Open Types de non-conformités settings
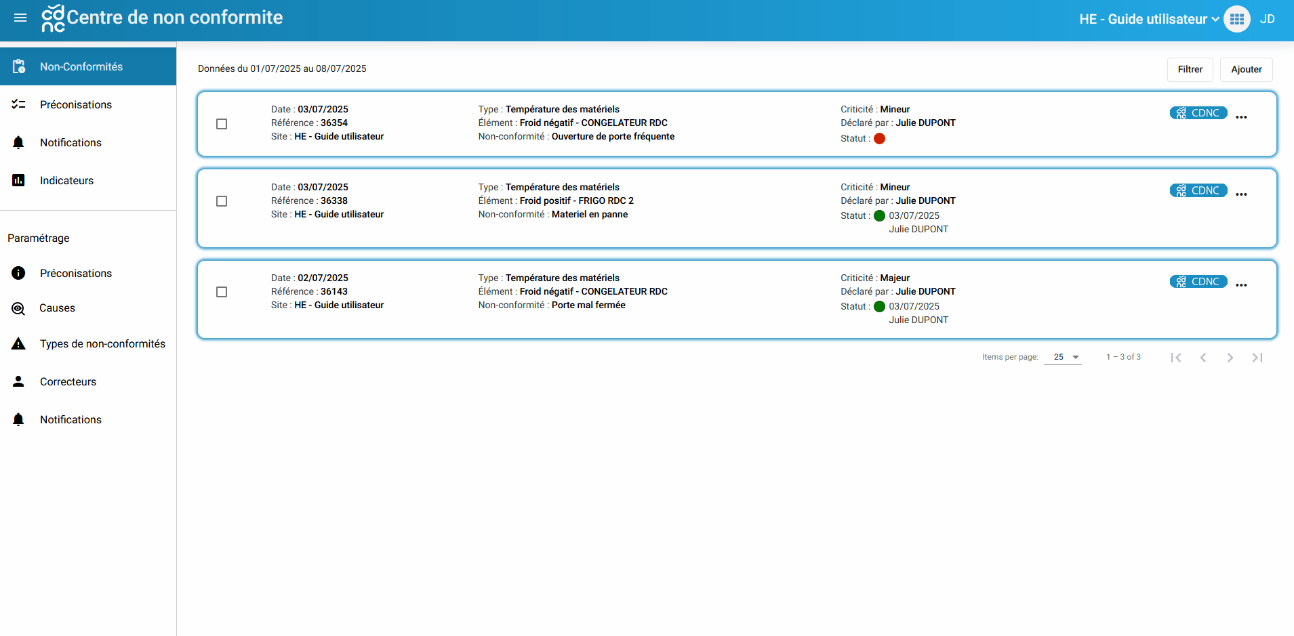This screenshot has height=636, width=1294. [88, 343]
